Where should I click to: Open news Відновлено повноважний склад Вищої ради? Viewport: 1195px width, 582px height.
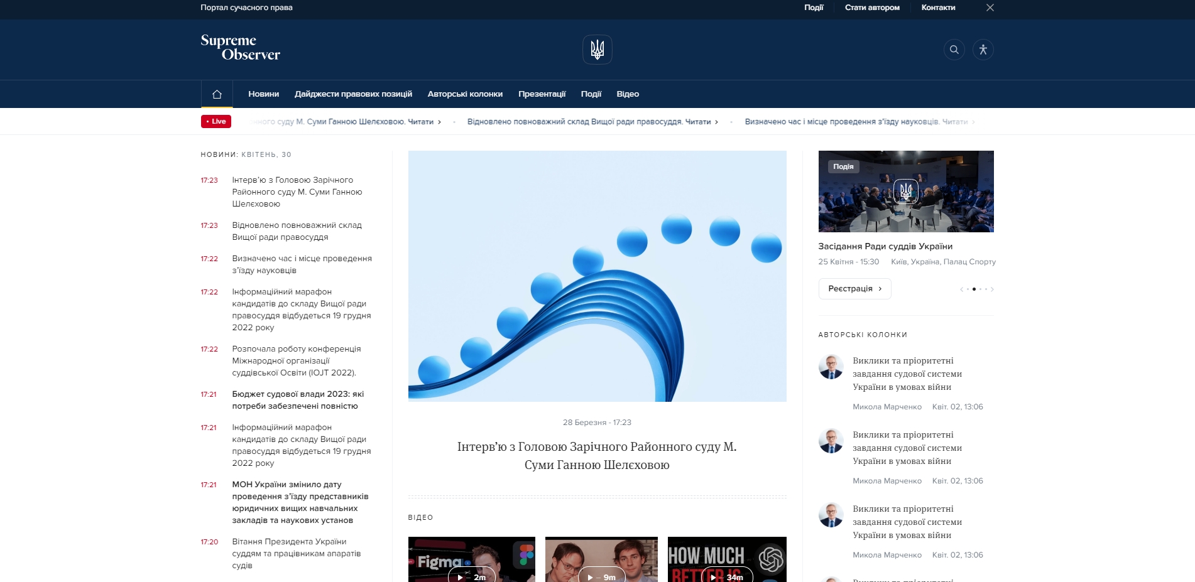tap(297, 231)
